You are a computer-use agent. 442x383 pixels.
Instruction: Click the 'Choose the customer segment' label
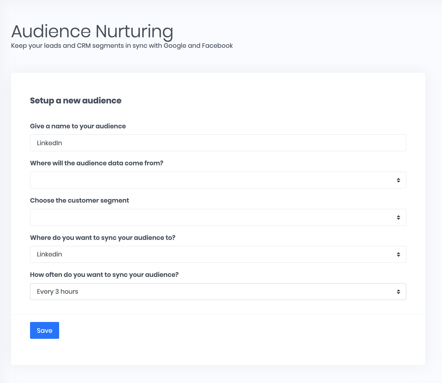click(x=80, y=201)
